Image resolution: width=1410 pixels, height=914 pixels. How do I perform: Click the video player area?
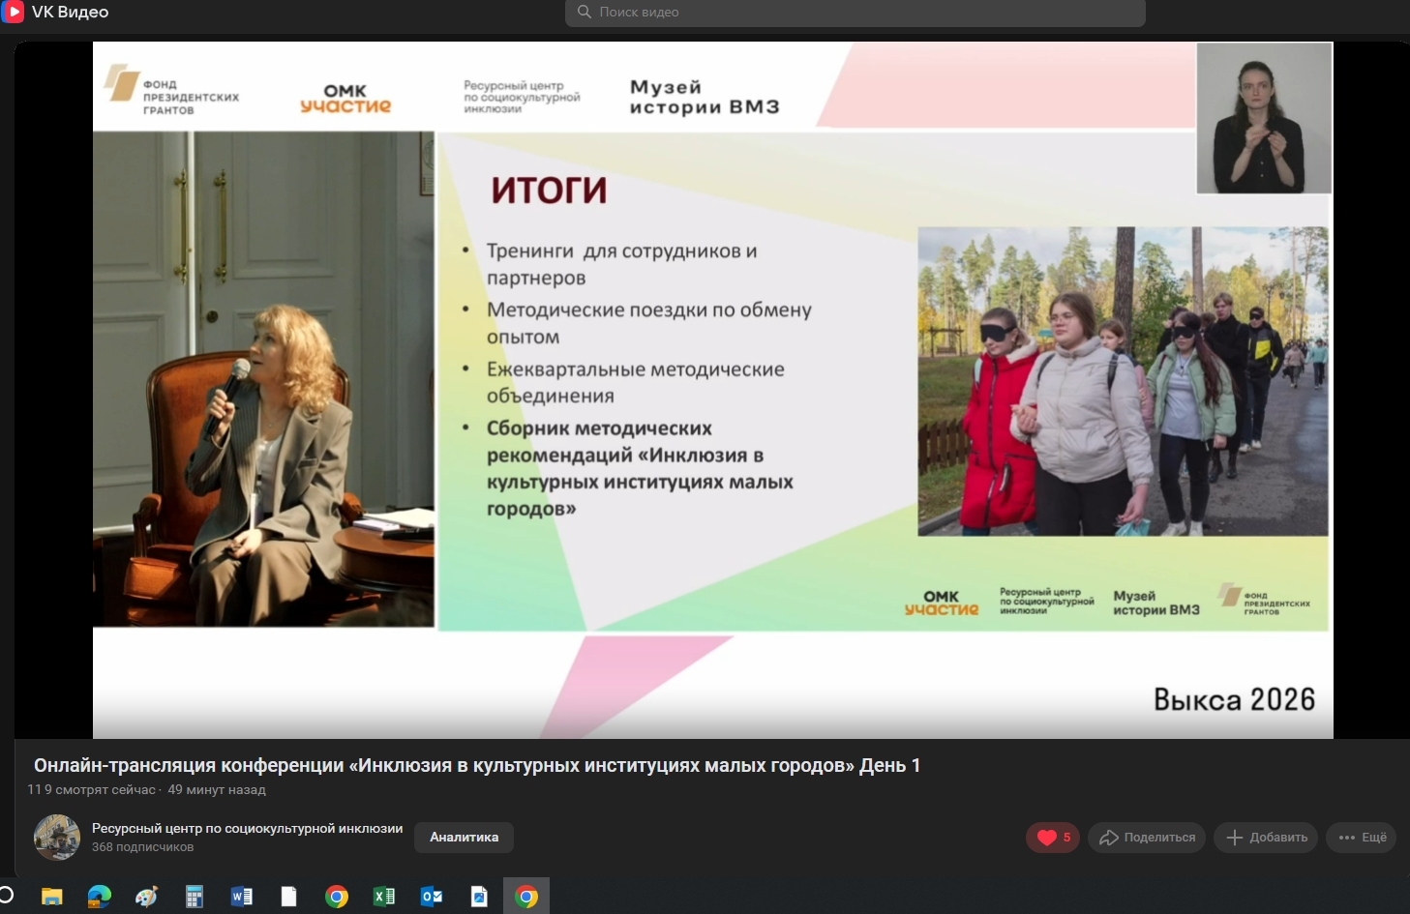(x=712, y=390)
